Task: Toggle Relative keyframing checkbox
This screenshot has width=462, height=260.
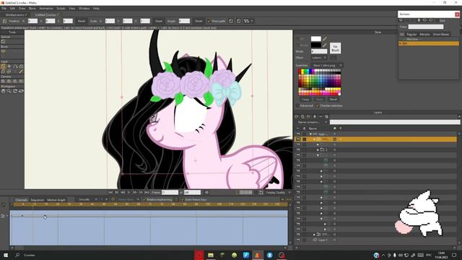Action: pyautogui.click(x=144, y=199)
